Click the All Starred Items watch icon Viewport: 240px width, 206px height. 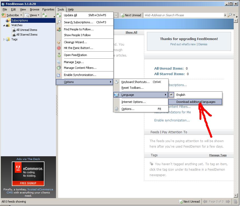14,35
